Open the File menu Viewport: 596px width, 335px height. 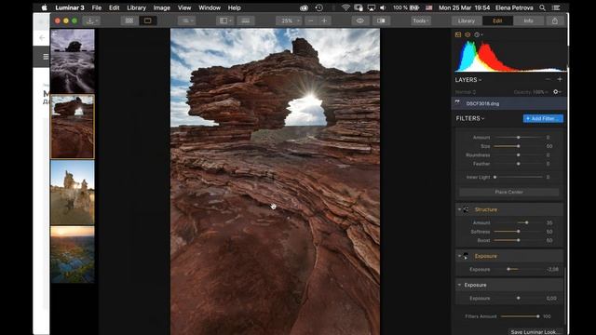pyautogui.click(x=97, y=7)
